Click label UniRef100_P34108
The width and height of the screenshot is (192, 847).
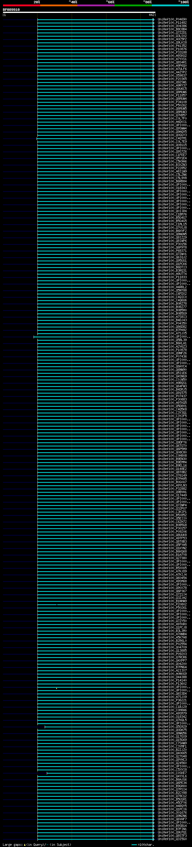(172, 102)
